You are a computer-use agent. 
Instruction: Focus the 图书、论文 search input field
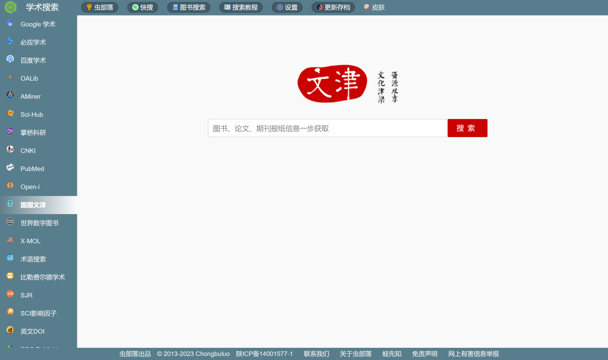coord(327,128)
